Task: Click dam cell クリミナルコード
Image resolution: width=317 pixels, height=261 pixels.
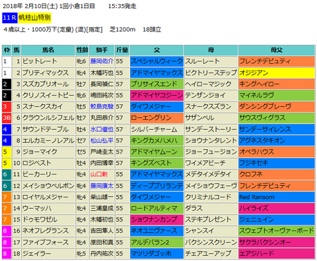Action: 211,197
